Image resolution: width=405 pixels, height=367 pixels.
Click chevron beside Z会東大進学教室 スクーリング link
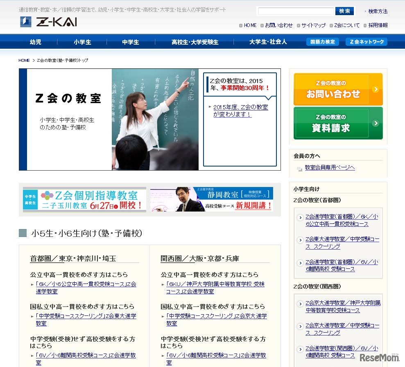(300, 239)
